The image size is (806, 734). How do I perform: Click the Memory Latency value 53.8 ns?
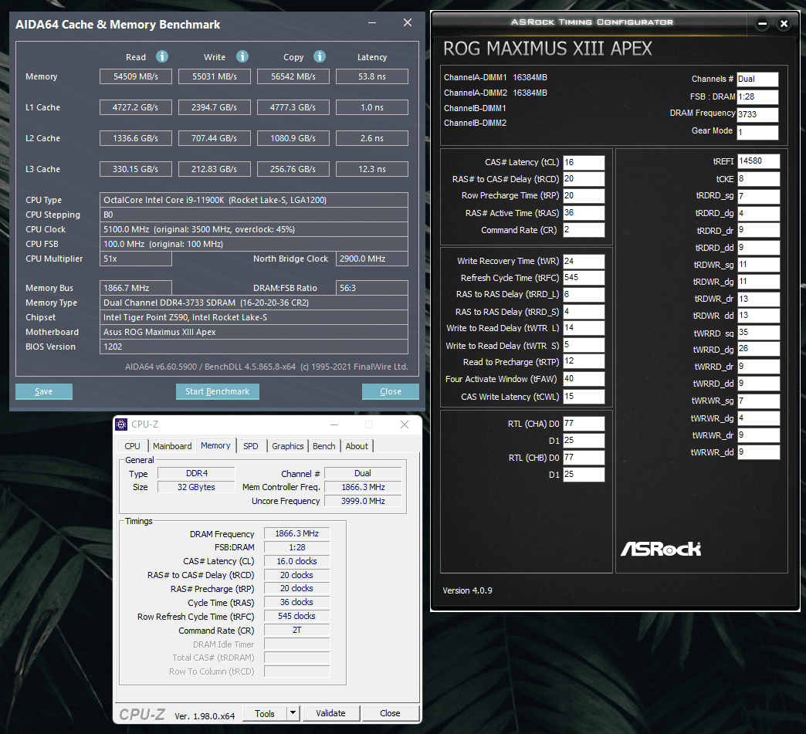coord(372,76)
